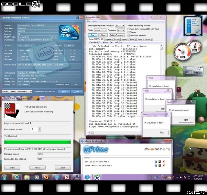
Task: Switch to Super PI taskbar icon
Action: (x=97, y=177)
